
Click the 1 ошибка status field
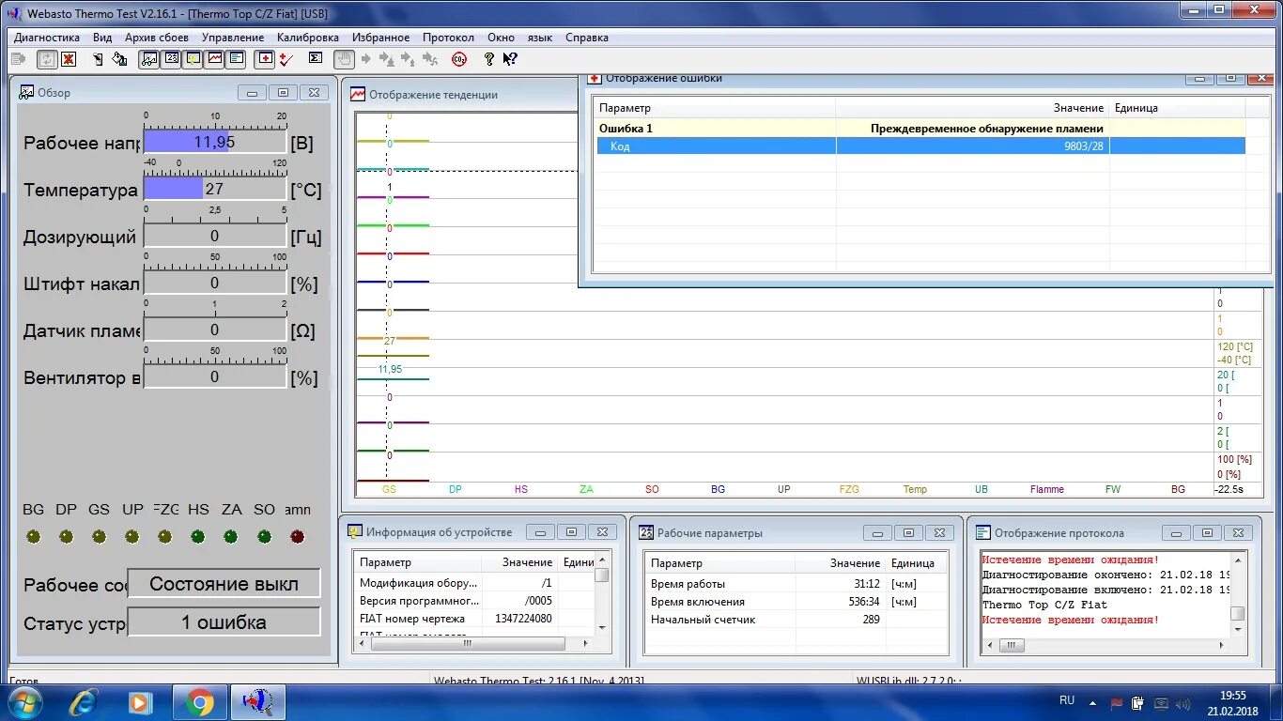point(224,622)
